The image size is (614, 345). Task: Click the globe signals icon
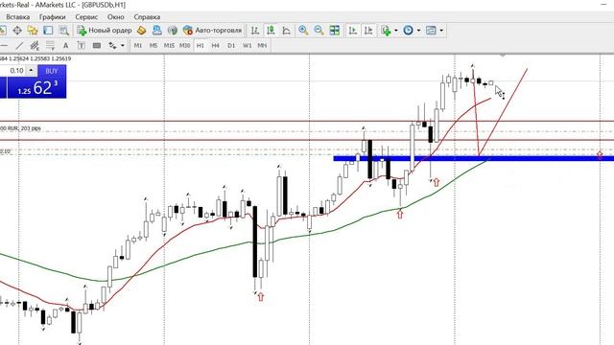point(173,31)
